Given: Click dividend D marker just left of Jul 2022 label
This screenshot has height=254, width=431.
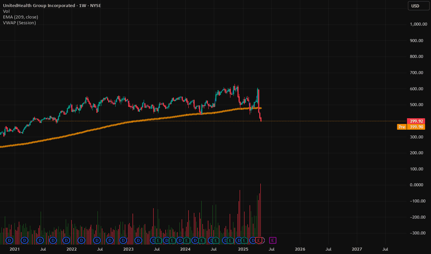Looking at the screenshot, I should point(97,240).
